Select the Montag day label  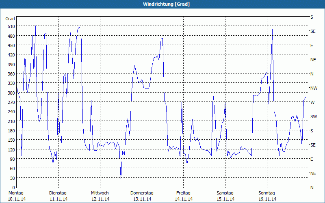[16, 193]
